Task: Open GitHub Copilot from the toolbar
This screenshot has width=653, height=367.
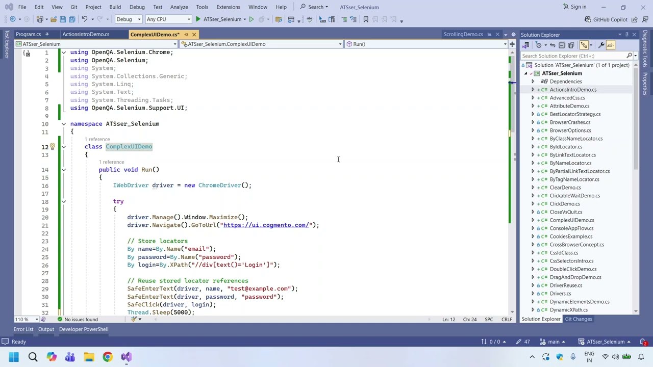Action: pyautogui.click(x=606, y=19)
